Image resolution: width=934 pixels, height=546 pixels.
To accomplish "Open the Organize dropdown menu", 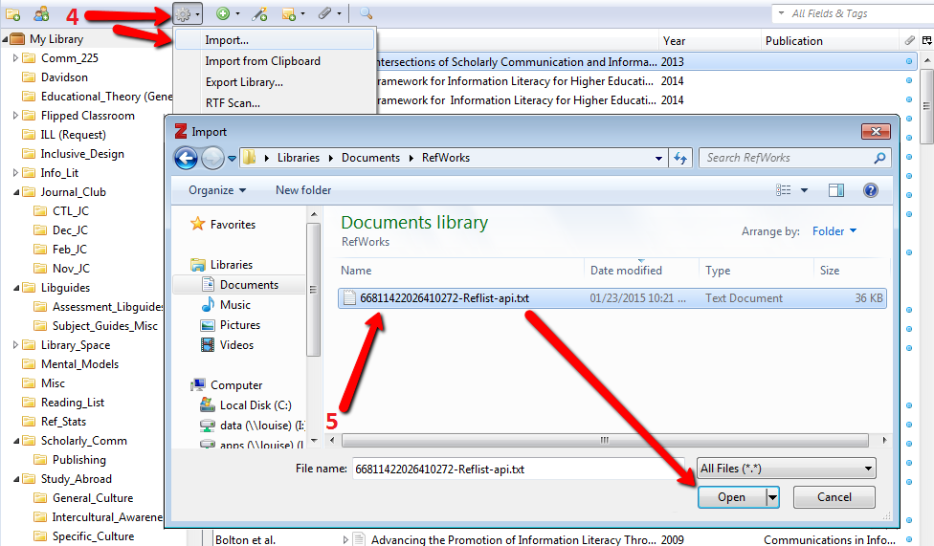I will [x=217, y=190].
